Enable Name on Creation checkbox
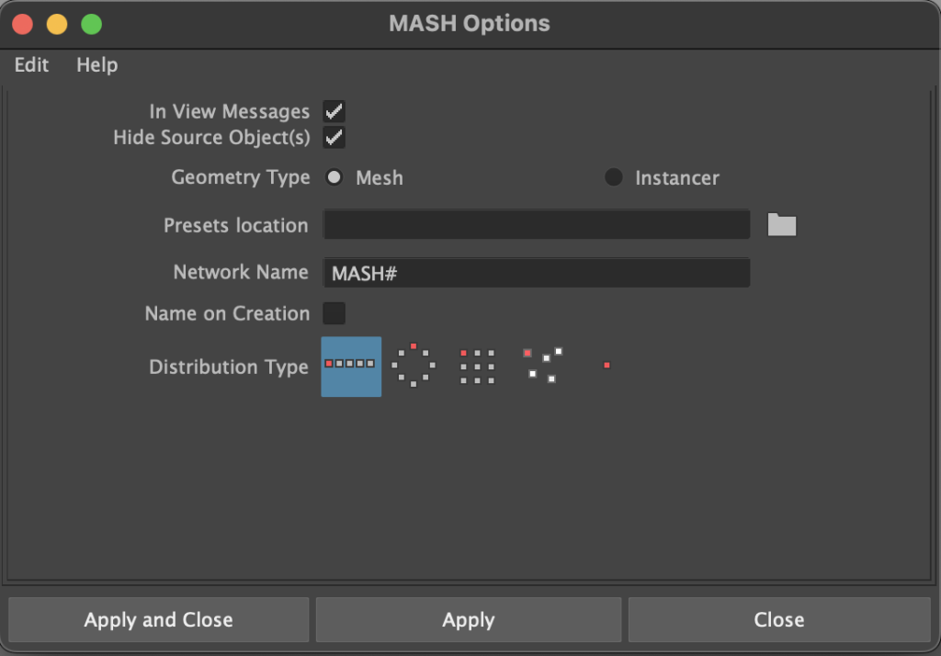 pyautogui.click(x=334, y=312)
